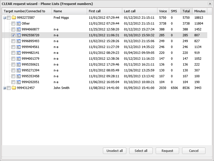Click the folder icon for 9992273587
This screenshot has height=161, width=214.
[x=13, y=18]
